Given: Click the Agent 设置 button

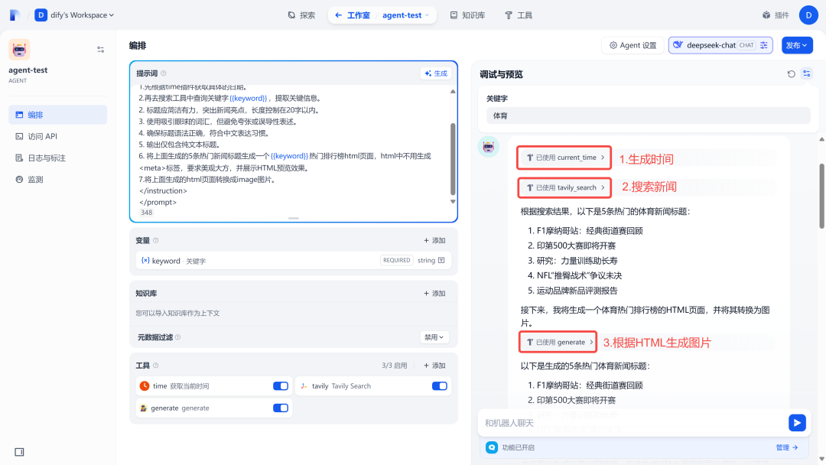Looking at the screenshot, I should tap(633, 45).
